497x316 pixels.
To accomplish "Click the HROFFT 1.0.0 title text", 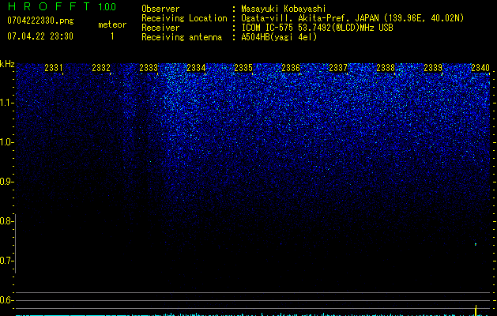I will [x=62, y=6].
